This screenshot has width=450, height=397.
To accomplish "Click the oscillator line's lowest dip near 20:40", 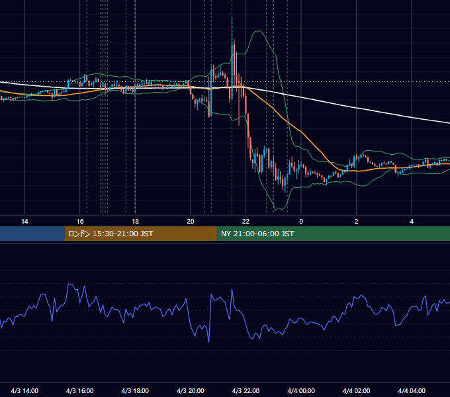I will 208,342.
